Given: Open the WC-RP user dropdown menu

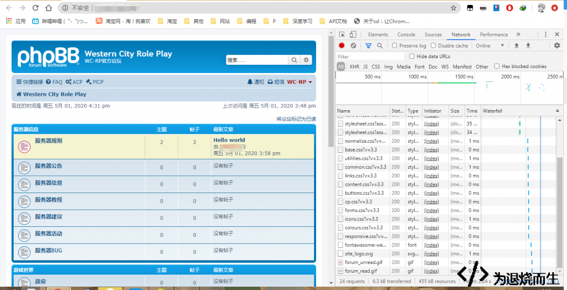Looking at the screenshot, I should [300, 82].
